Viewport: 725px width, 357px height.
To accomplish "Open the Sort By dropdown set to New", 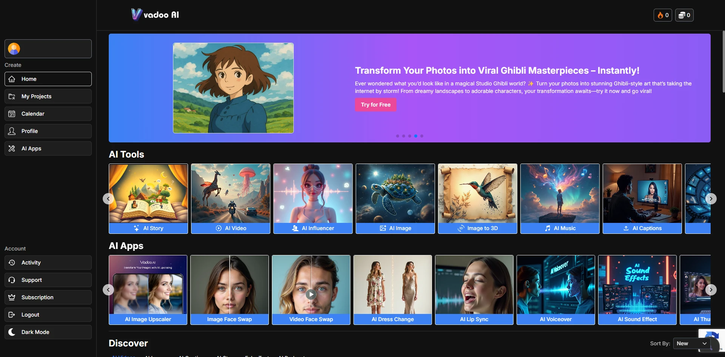I will (x=692, y=343).
